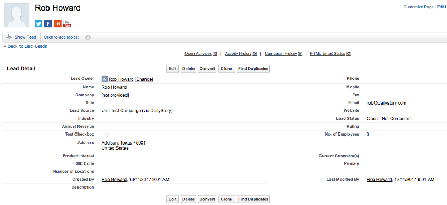The image size is (447, 205).
Task: Click Rob Howard's profile photo placeholder
Action: coord(16,15)
